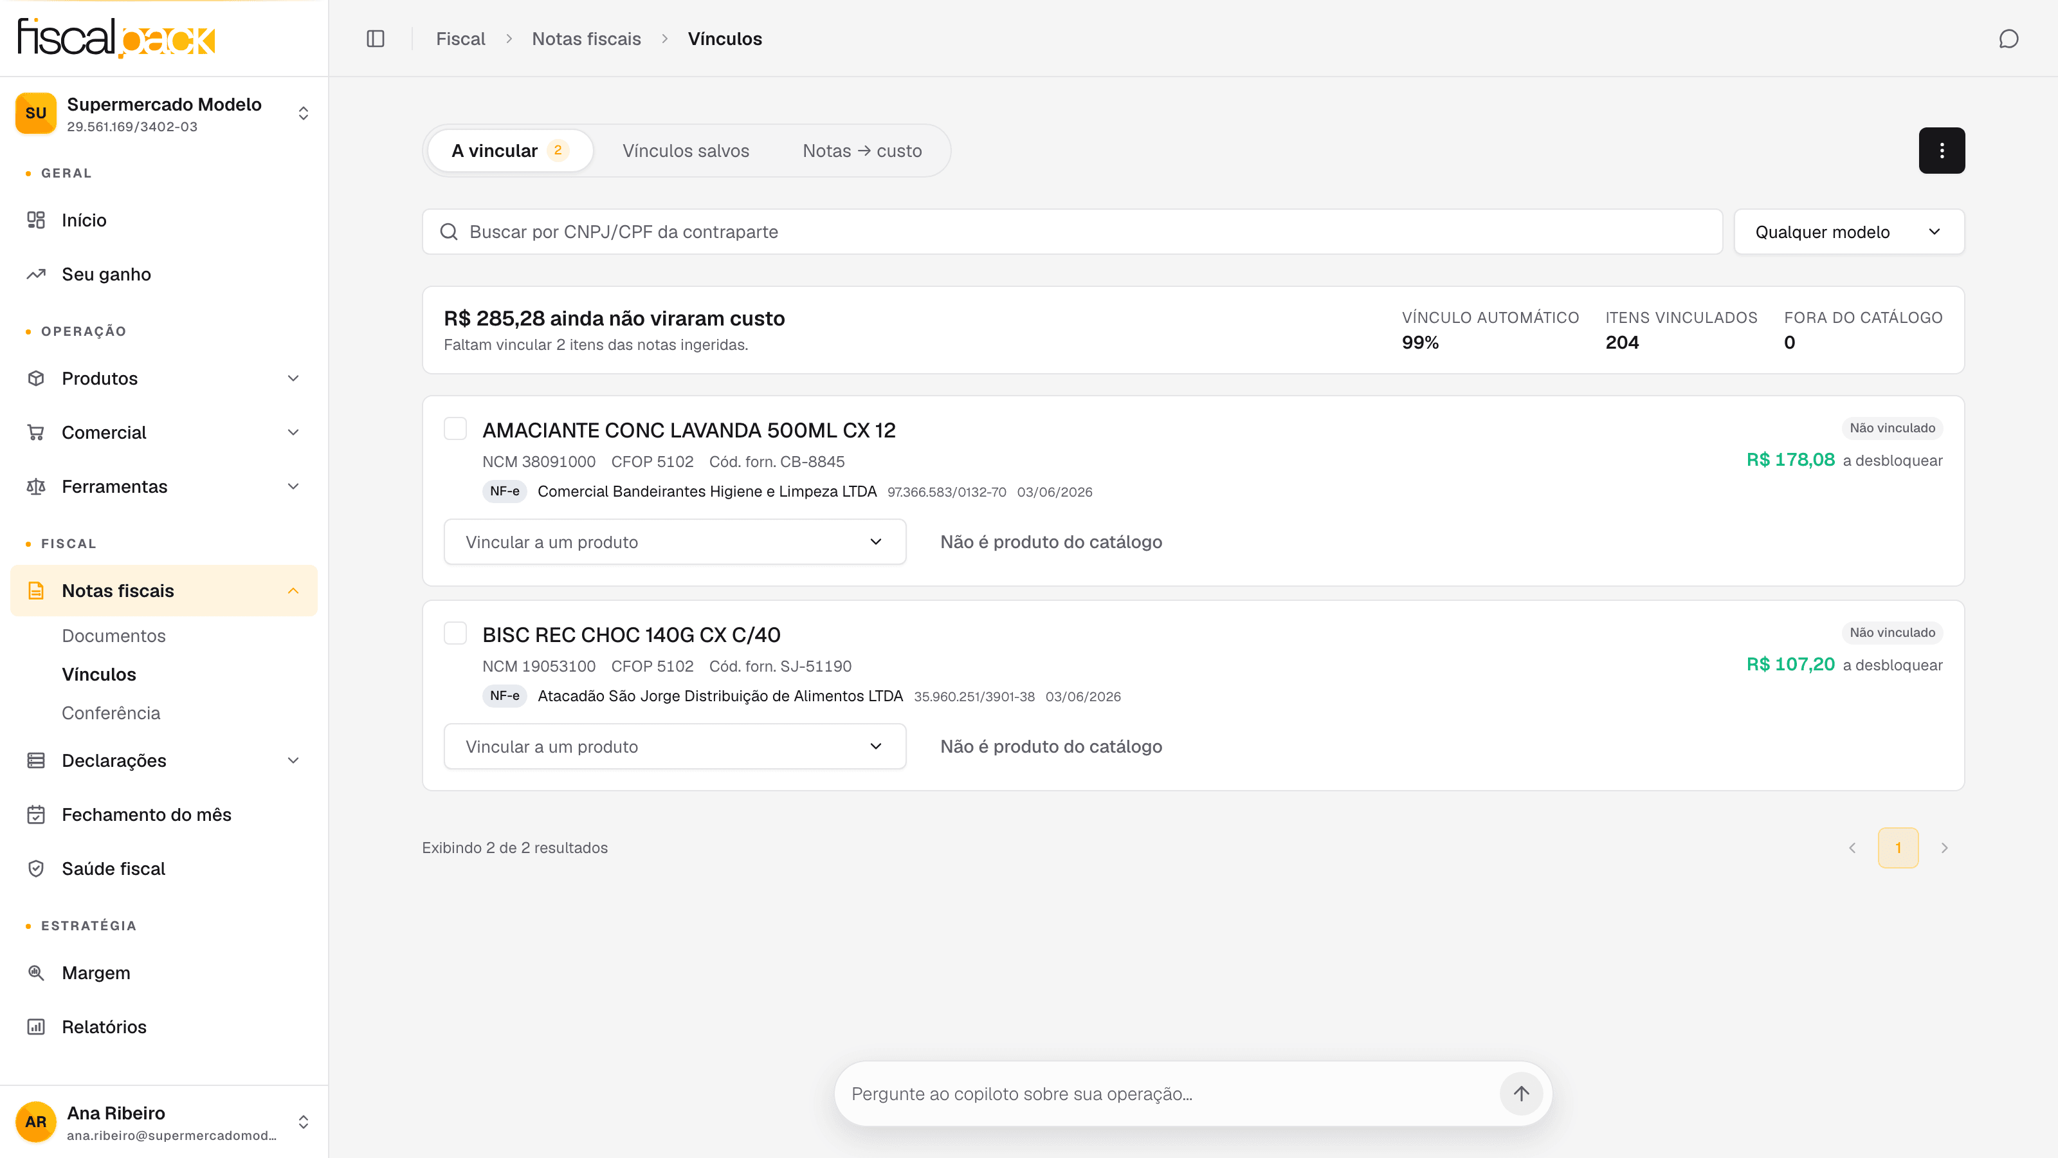The height and width of the screenshot is (1158, 2058).
Task: Open Relatórios chart icon
Action: pos(36,1027)
